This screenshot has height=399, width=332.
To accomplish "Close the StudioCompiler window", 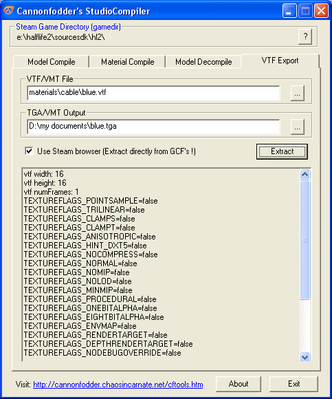I will 321,11.
